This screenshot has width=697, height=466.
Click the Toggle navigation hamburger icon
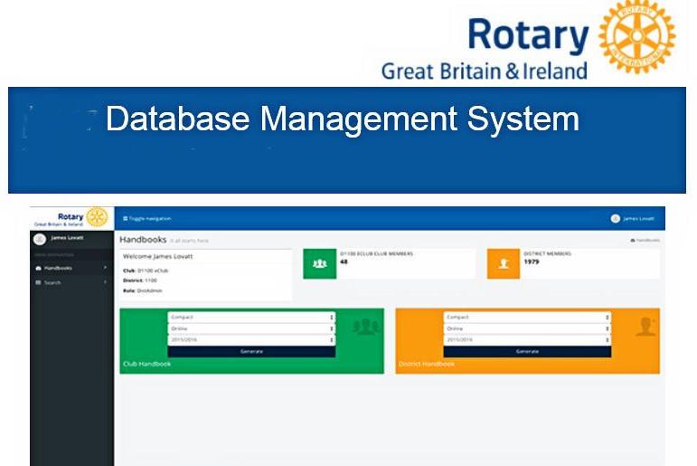coord(126,219)
